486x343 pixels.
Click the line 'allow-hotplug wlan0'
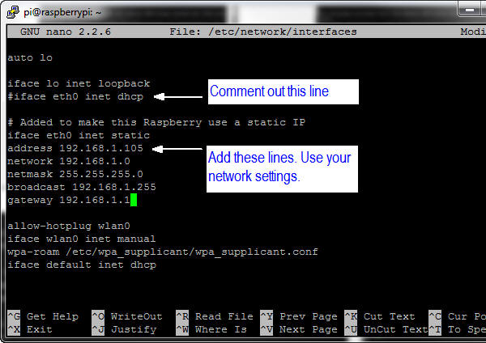(x=69, y=226)
